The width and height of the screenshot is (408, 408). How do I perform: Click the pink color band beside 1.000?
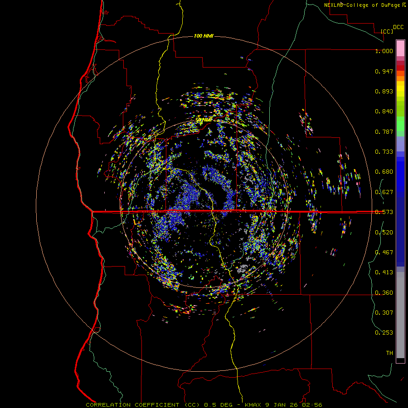400,49
